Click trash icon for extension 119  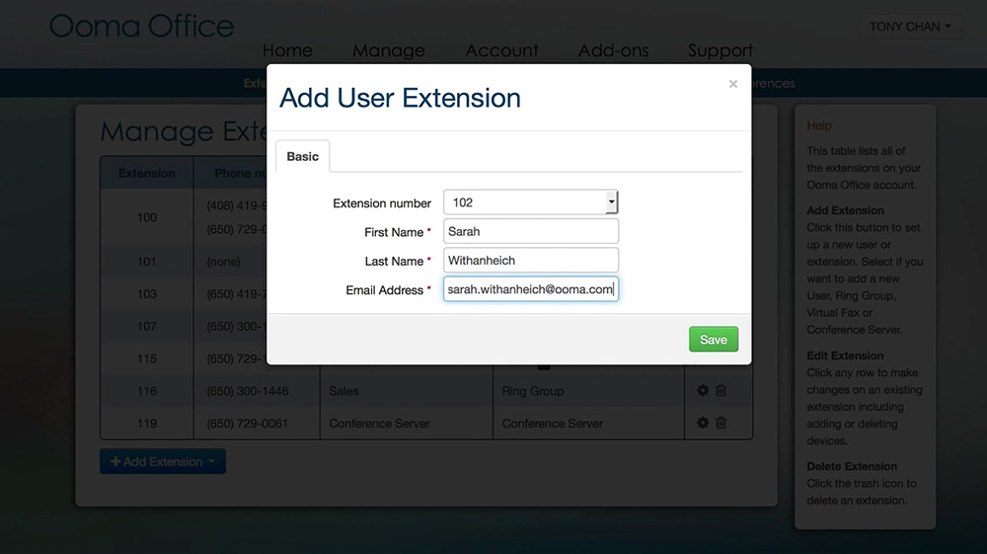pos(721,423)
